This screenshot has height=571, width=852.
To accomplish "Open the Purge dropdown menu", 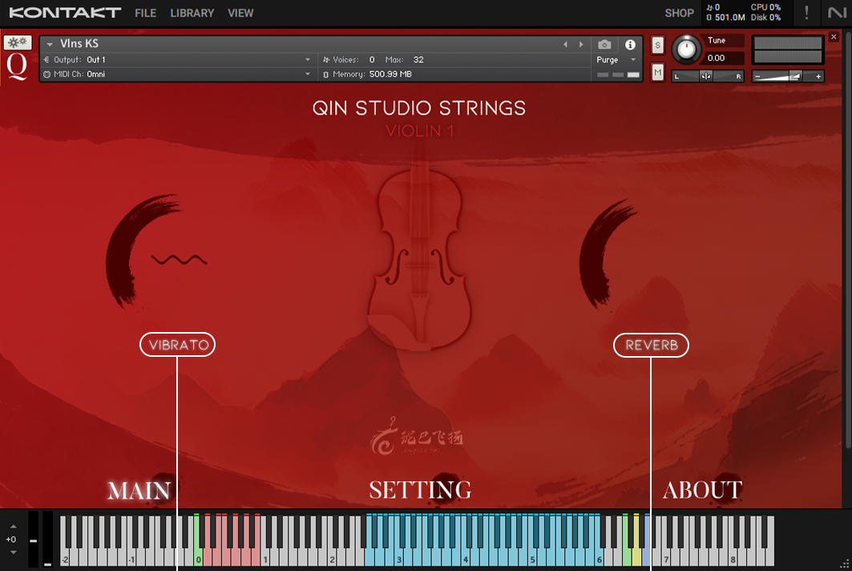I will [x=616, y=59].
